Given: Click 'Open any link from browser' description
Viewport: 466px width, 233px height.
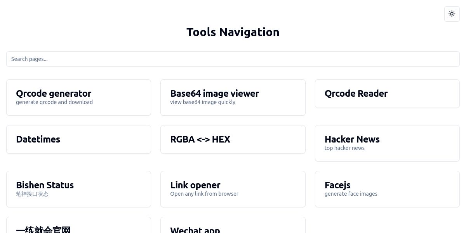Looking at the screenshot, I should [x=204, y=194].
